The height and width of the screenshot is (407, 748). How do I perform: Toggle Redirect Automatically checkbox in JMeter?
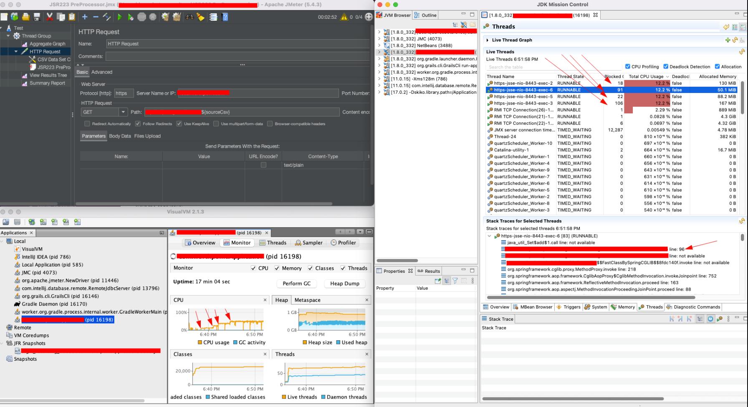point(87,123)
